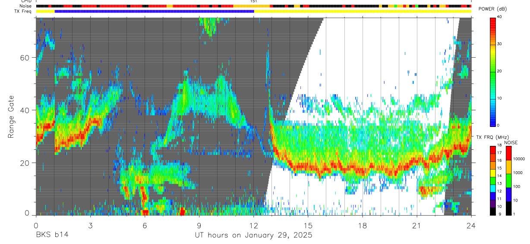Click the '1000' label in NOISE legend
530x244 pixels.
click(519, 173)
